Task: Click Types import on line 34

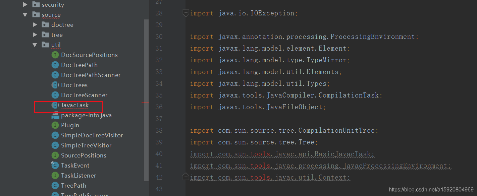Action: point(260,84)
